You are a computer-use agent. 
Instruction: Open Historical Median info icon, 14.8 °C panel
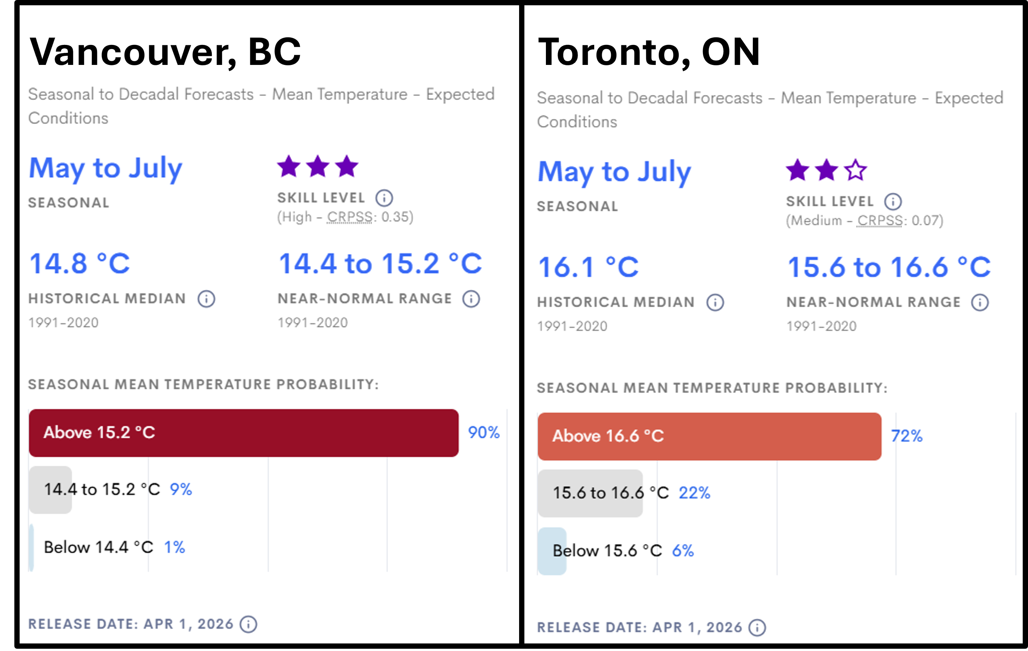pyautogui.click(x=206, y=299)
